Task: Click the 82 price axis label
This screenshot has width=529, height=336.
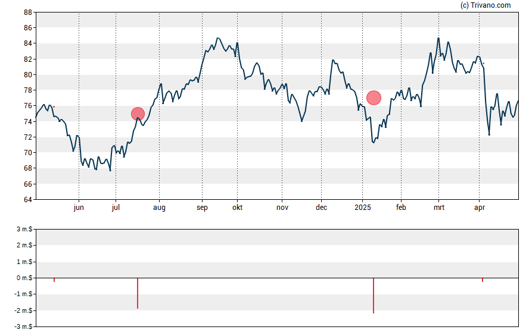Action: [x=27, y=59]
